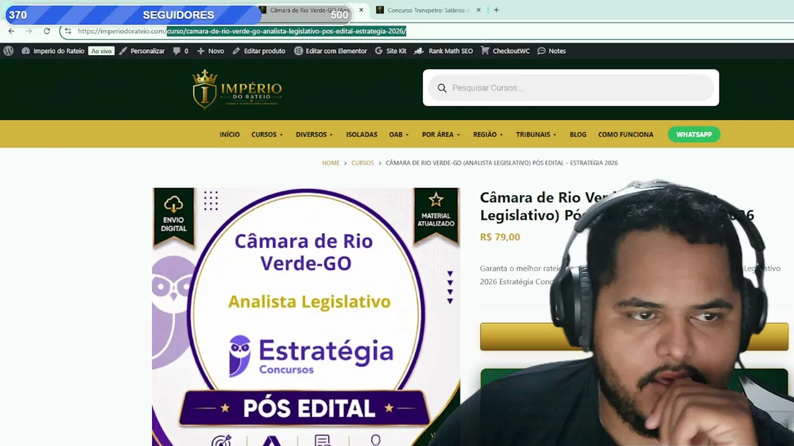Viewport: 794px width, 446px height.
Task: Click the Império do Rateio crown logo
Action: [237, 89]
